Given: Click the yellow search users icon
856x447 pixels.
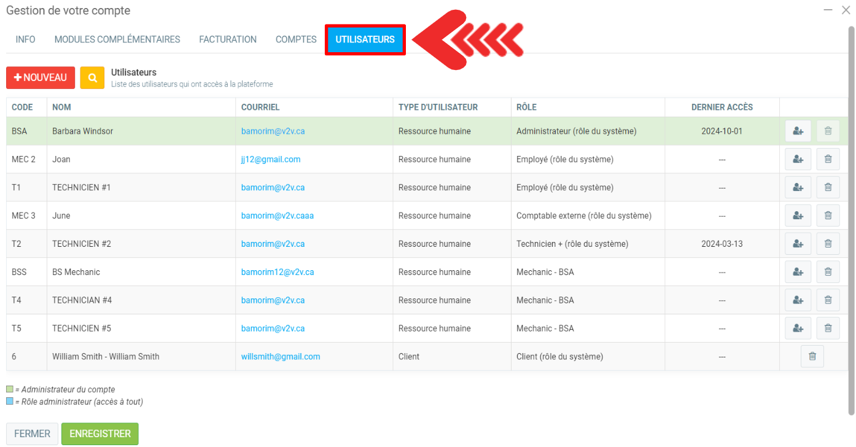Looking at the screenshot, I should pyautogui.click(x=92, y=78).
